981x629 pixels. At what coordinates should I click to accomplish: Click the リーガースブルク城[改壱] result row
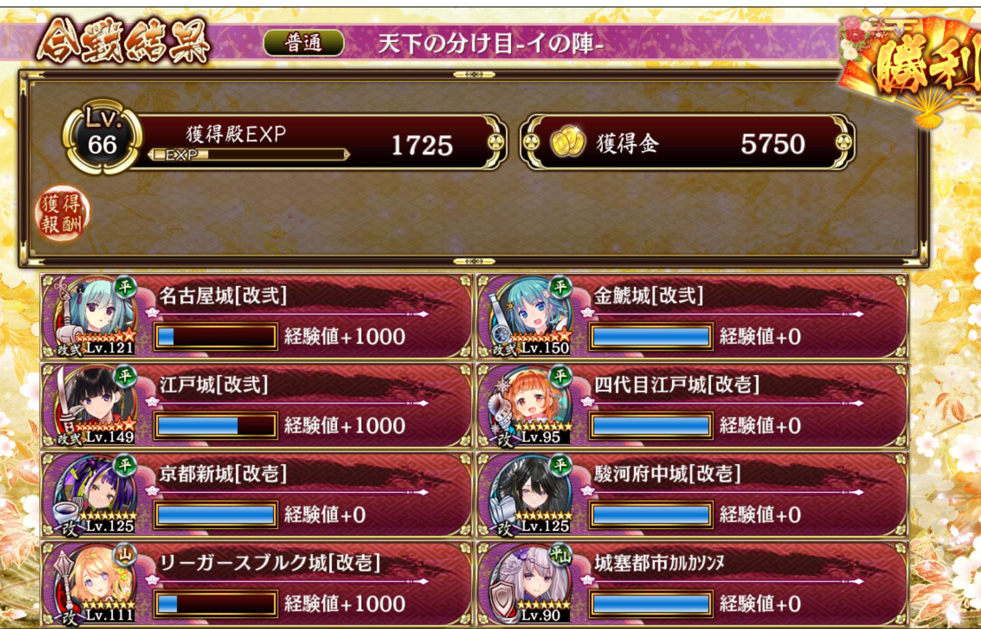click(257, 584)
